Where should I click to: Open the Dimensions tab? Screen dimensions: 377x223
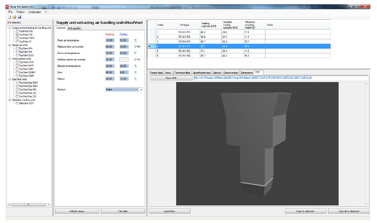(x=246, y=72)
